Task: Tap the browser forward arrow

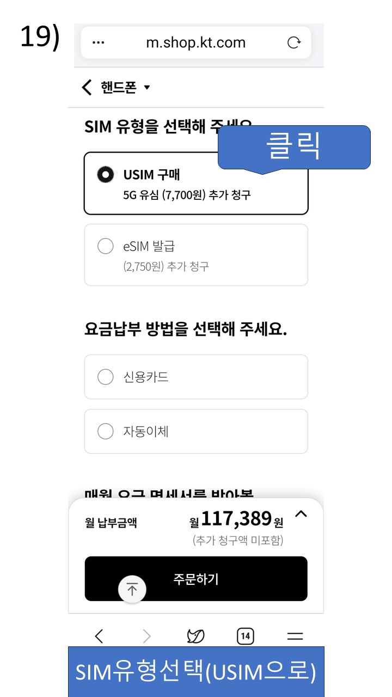Action: 146,635
